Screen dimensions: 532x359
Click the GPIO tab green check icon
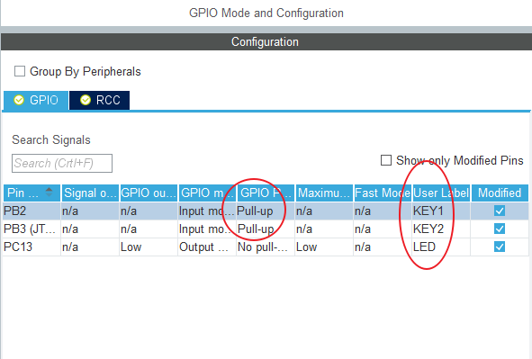[19, 100]
